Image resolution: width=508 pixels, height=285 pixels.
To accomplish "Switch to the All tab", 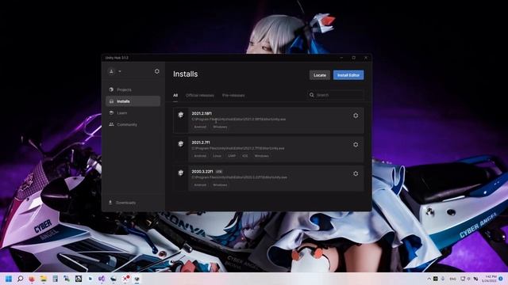I will pyautogui.click(x=175, y=95).
